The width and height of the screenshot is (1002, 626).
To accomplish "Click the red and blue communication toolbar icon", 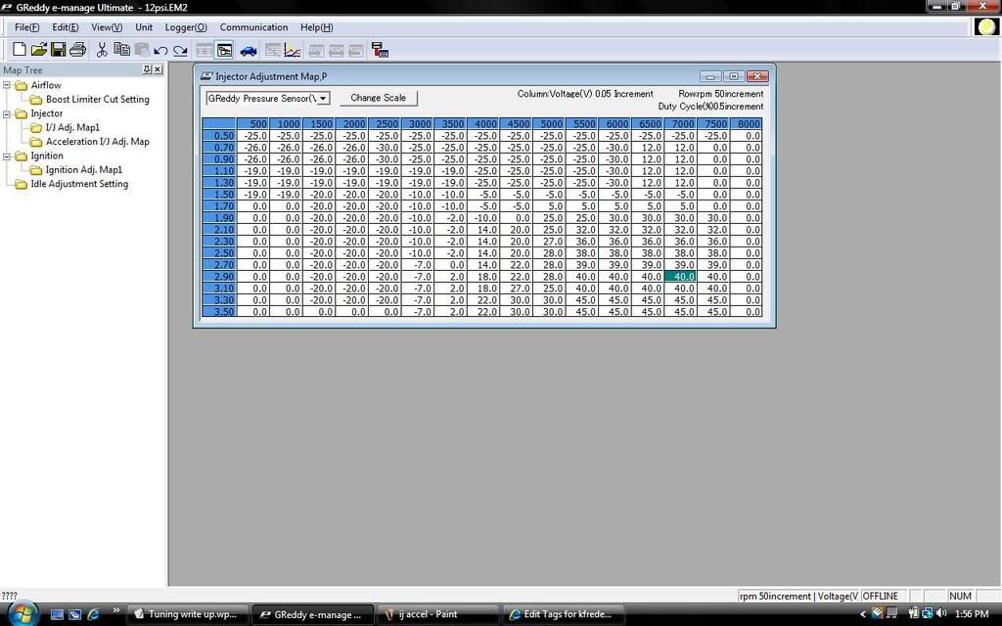I will click(381, 50).
